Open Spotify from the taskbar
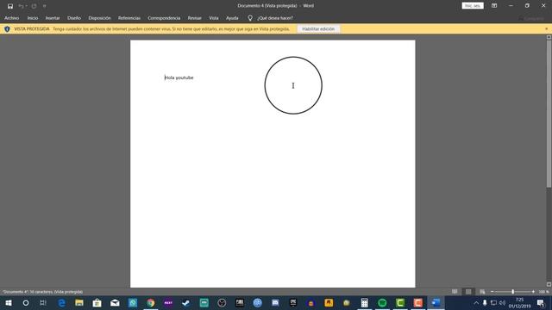The width and height of the screenshot is (552, 310). click(x=382, y=302)
